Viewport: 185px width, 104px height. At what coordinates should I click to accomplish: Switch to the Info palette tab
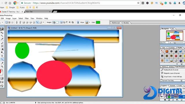tap(173, 29)
